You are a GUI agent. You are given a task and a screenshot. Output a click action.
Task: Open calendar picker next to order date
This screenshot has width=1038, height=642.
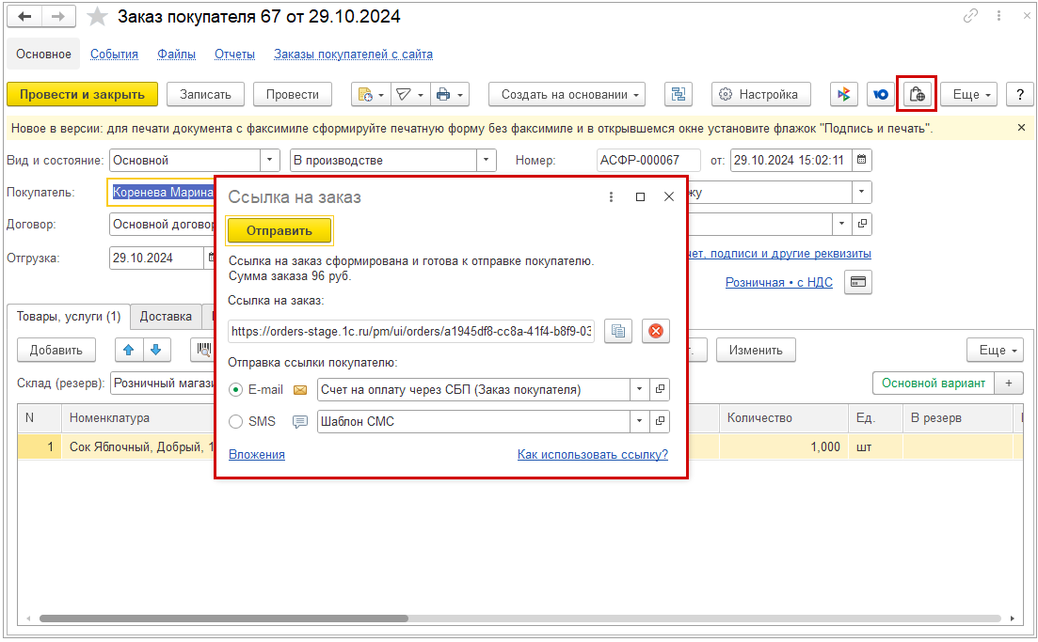click(x=862, y=160)
